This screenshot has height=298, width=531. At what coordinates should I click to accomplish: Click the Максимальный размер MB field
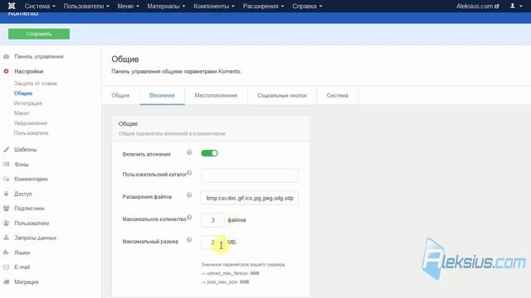pyautogui.click(x=212, y=243)
